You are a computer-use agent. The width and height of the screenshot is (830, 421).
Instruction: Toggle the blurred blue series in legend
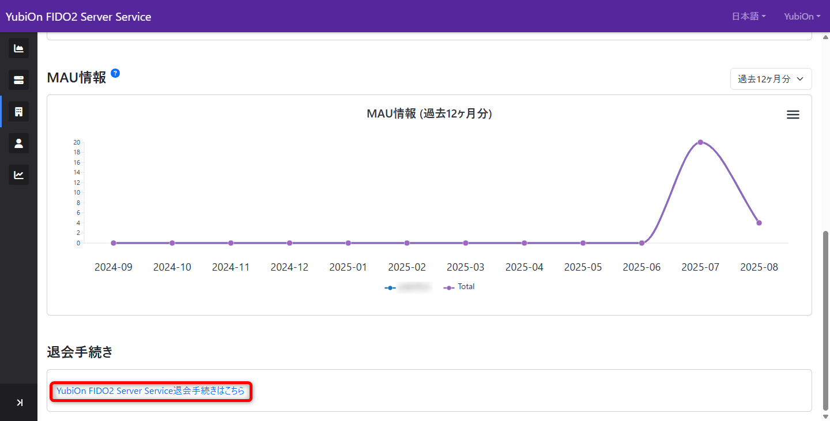point(408,287)
